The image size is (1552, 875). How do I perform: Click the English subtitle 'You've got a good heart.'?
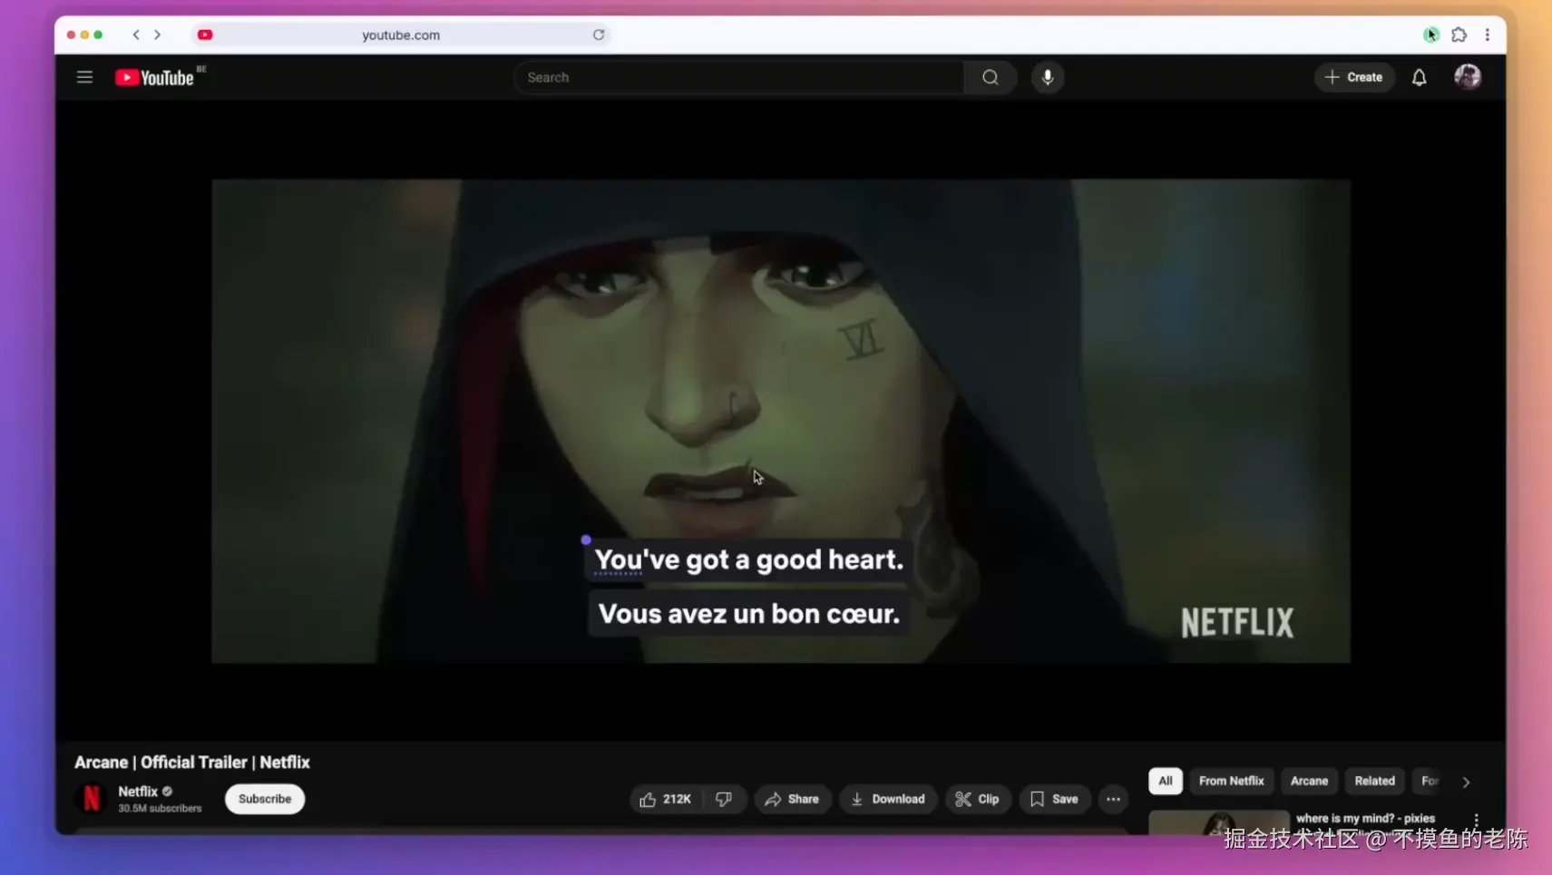click(x=749, y=559)
